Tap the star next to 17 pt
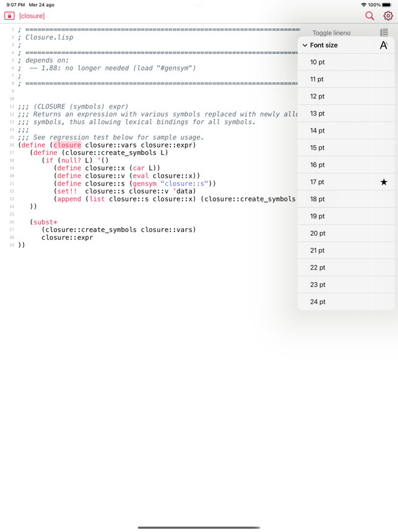The width and height of the screenshot is (398, 532). [x=384, y=182]
